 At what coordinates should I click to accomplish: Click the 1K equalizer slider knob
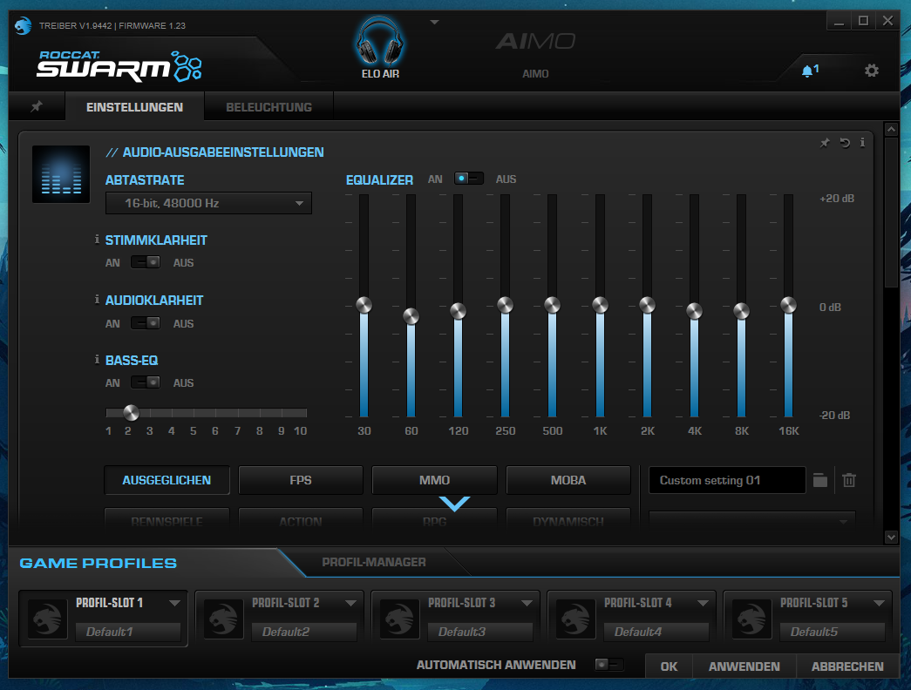(600, 305)
